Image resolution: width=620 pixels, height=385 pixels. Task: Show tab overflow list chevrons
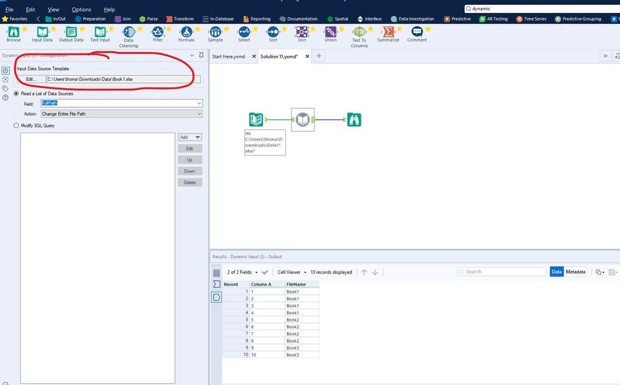click(605, 56)
